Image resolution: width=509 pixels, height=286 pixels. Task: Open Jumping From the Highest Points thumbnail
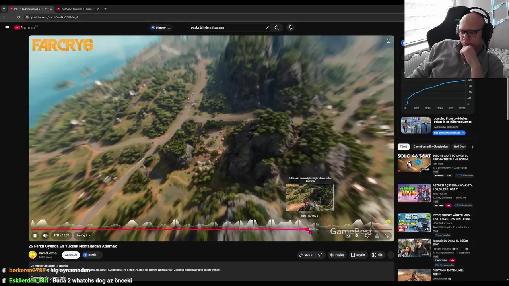[416, 125]
